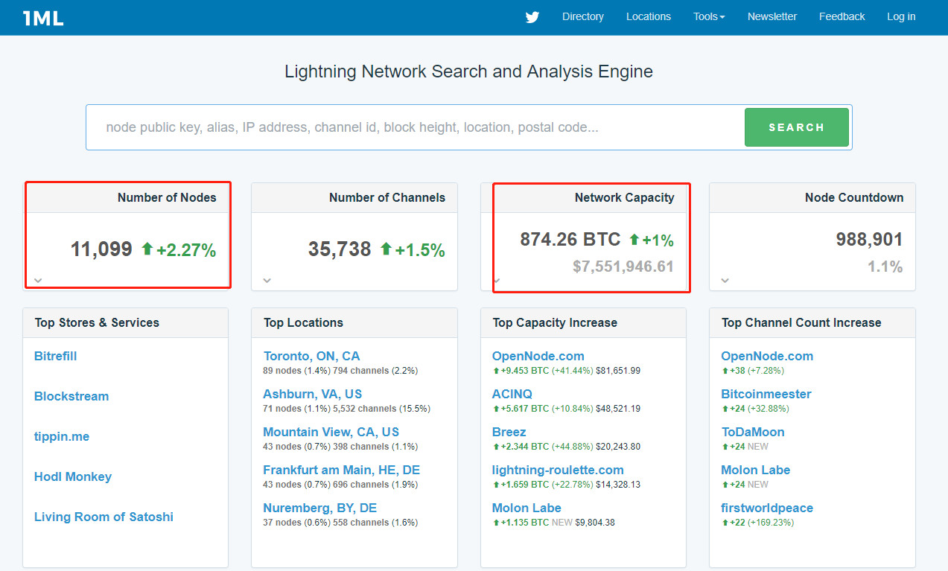Open the Newsletter nav item
This screenshot has width=948, height=571.
[772, 16]
